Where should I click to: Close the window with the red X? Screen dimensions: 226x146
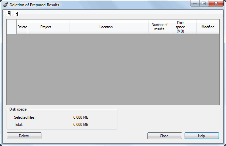point(216,4)
